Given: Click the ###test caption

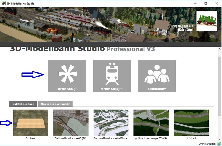Looking at the screenshot, I should pyautogui.click(x=191, y=138).
